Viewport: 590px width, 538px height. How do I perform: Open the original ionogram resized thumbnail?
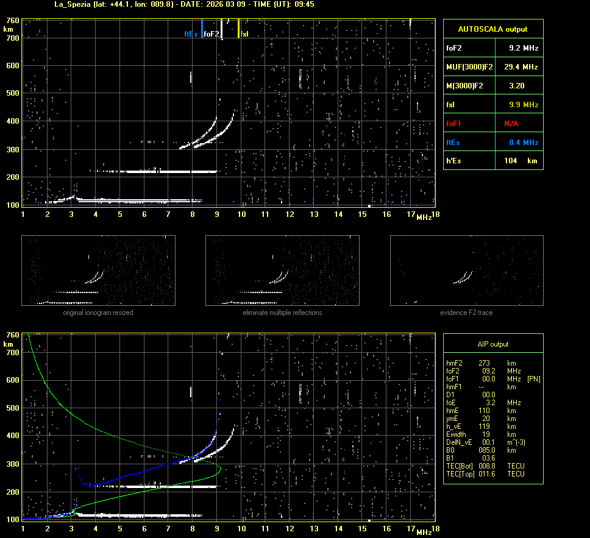(x=98, y=271)
